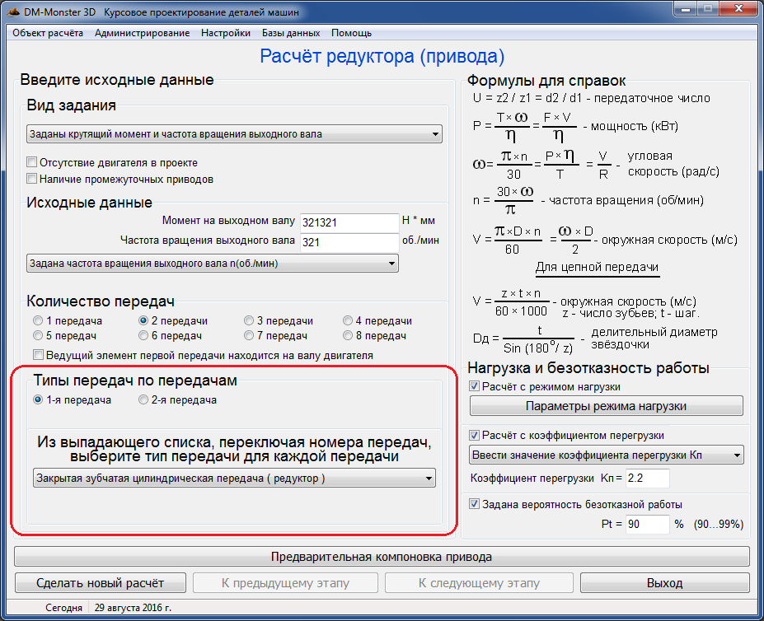
Task: Select the 5 передач radio button
Action: 38,335
